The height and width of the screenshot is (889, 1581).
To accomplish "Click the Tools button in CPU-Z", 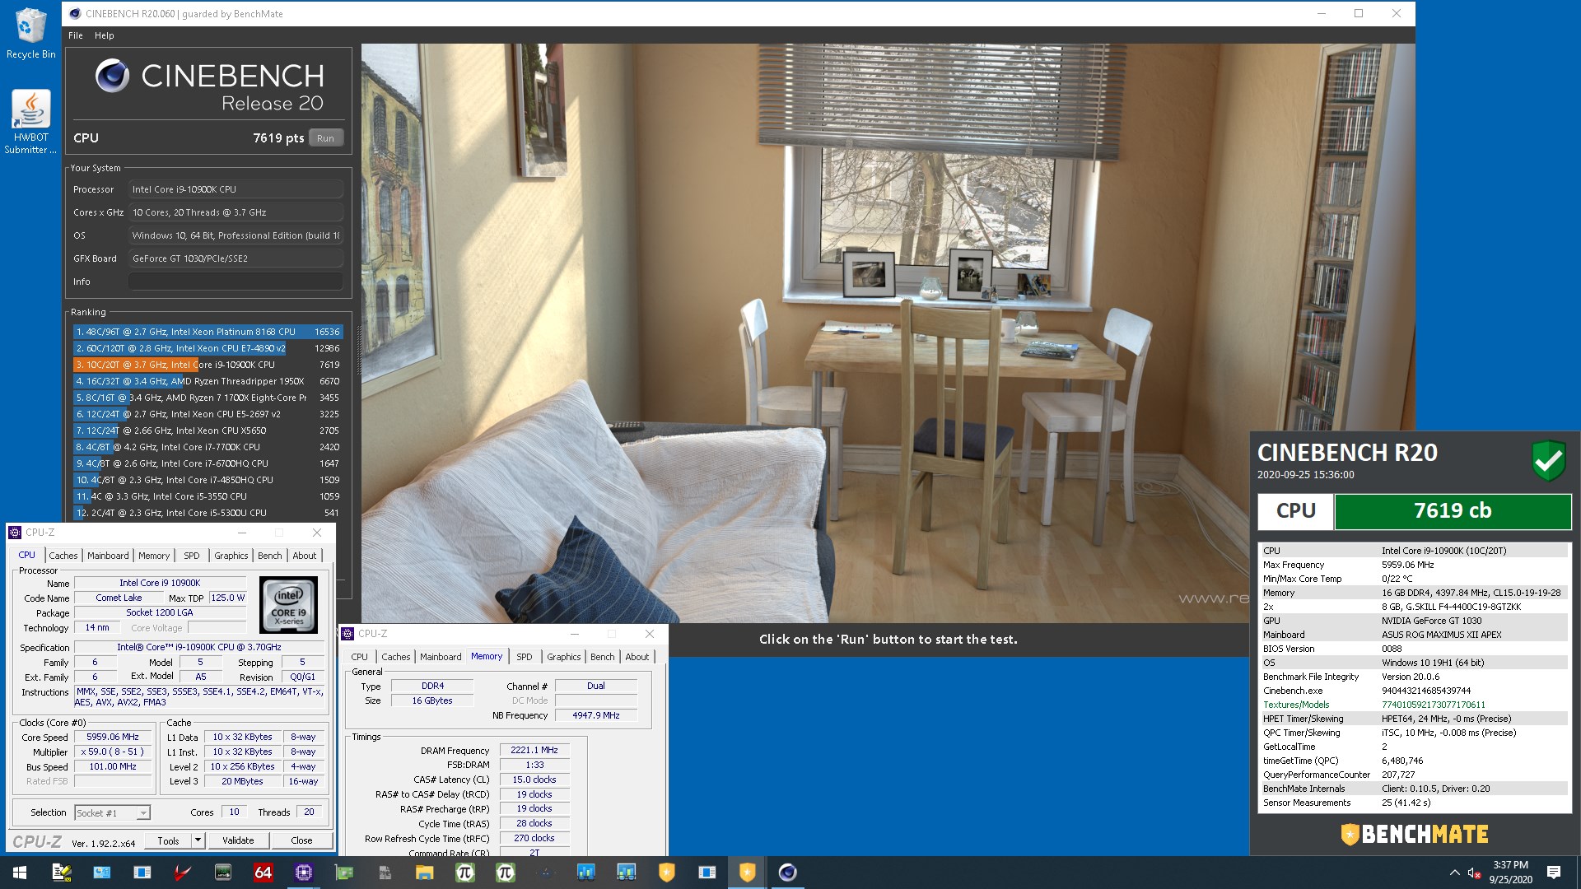I will 169,840.
